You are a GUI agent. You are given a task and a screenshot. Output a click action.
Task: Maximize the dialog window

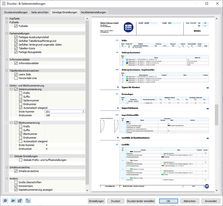(x=207, y=4)
